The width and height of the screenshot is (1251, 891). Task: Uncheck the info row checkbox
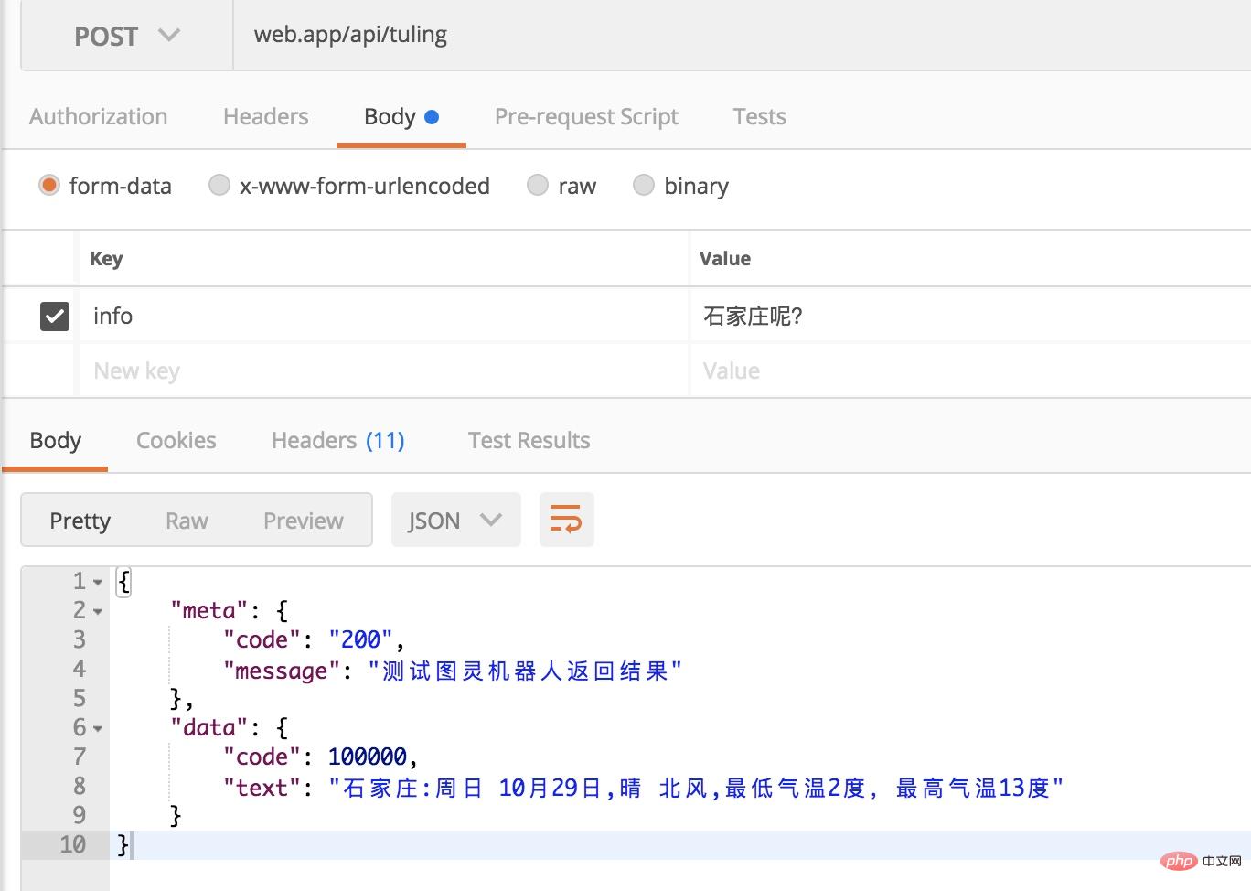55,316
